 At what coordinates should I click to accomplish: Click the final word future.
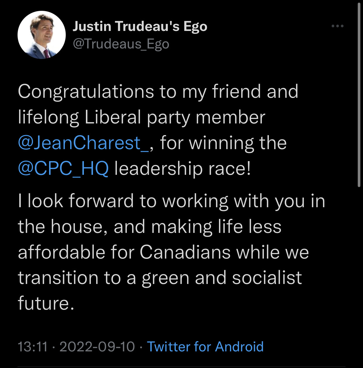[x=46, y=303]
